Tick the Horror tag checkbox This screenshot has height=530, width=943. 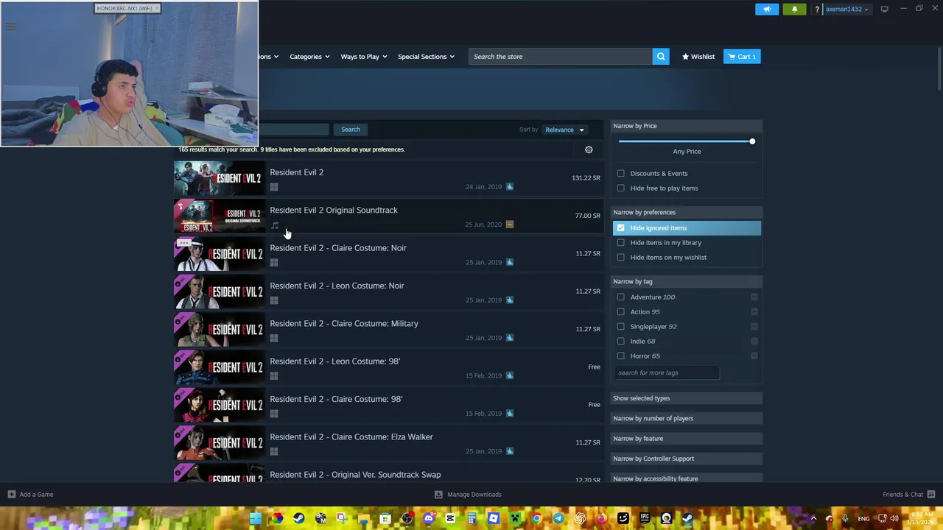(x=621, y=356)
